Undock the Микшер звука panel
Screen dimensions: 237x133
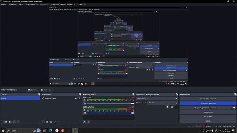[x=133, y=95]
